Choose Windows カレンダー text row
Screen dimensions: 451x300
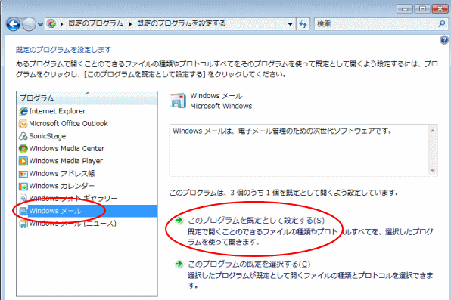[x=61, y=186]
